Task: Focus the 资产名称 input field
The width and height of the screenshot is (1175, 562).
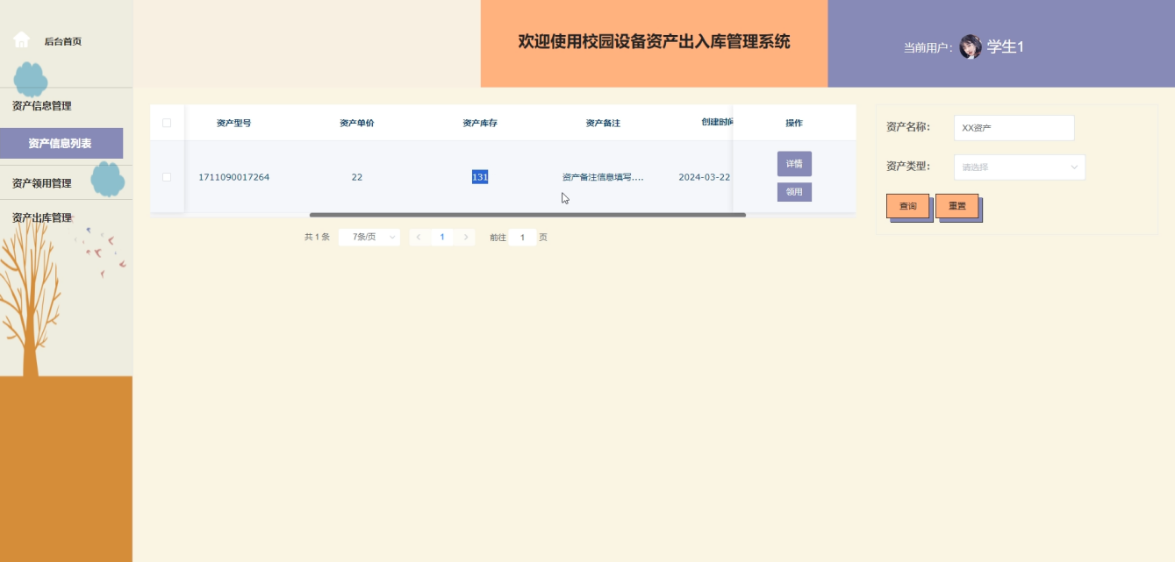Action: click(1014, 127)
